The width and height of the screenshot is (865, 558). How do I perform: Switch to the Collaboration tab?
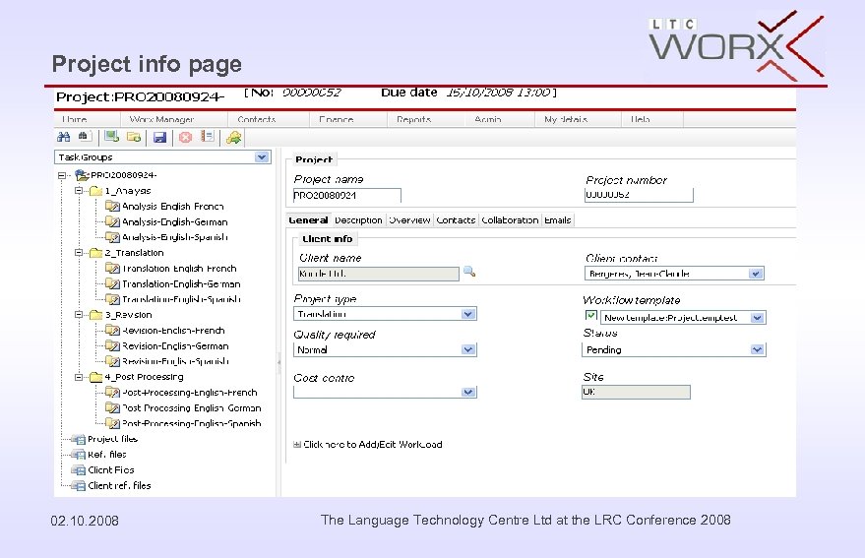click(510, 220)
